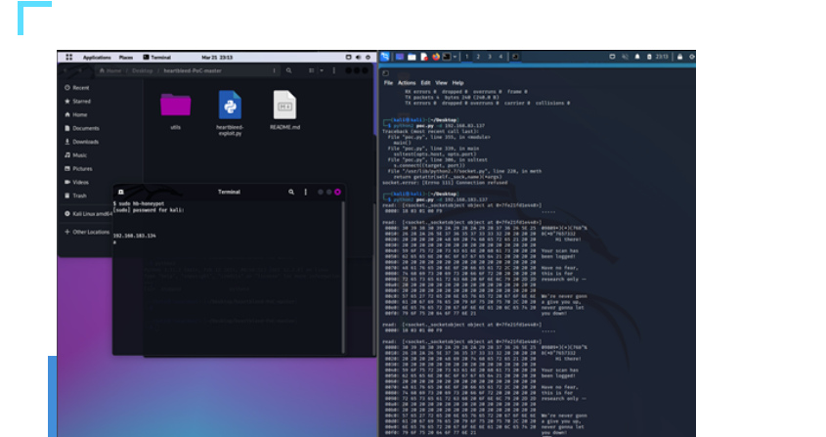Select Recent in the file manager sidebar
826x437 pixels.
[x=77, y=88]
